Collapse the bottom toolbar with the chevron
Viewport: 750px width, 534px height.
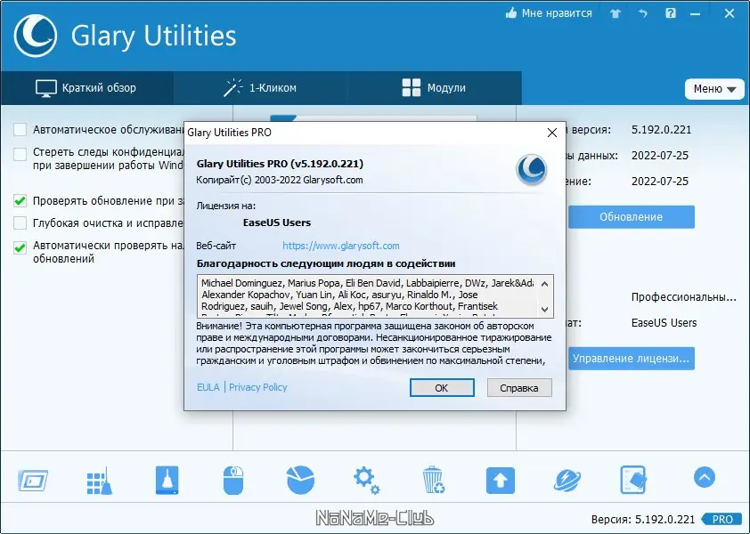pos(704,479)
